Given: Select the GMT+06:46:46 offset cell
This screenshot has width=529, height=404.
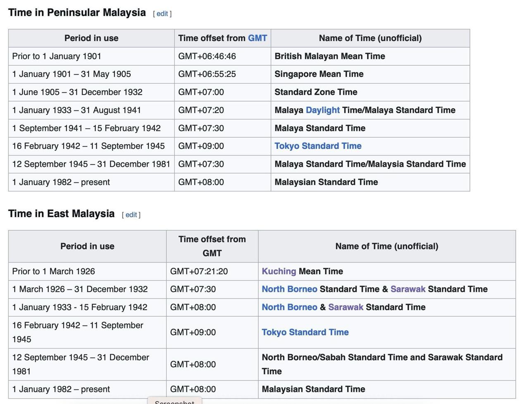Looking at the screenshot, I should pos(207,56).
